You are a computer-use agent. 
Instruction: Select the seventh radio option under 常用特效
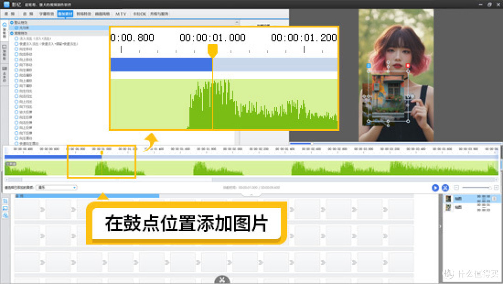16,70
